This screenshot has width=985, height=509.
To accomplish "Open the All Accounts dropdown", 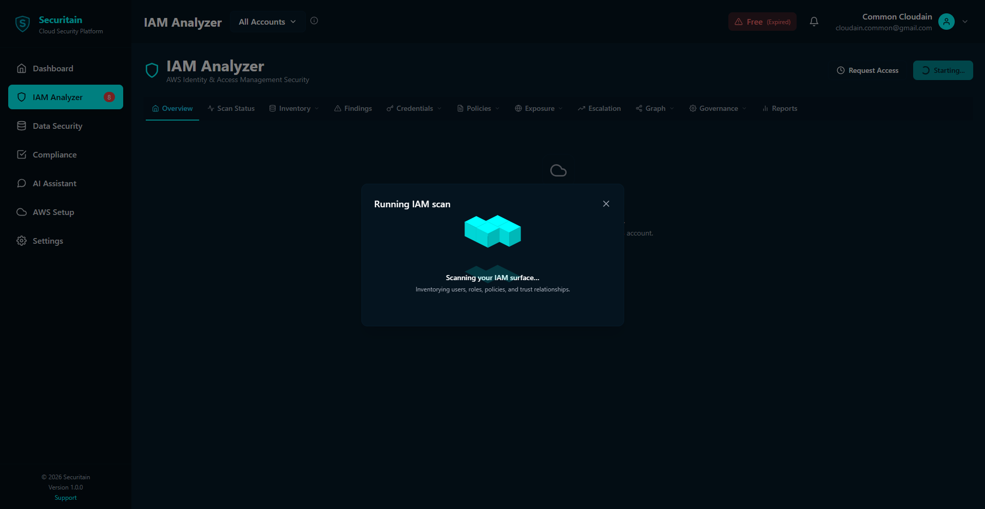I will 267,22.
